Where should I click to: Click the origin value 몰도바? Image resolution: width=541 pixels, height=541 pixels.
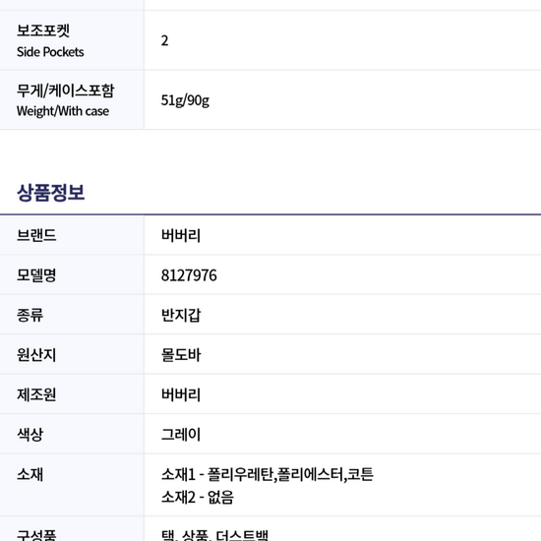(x=181, y=355)
